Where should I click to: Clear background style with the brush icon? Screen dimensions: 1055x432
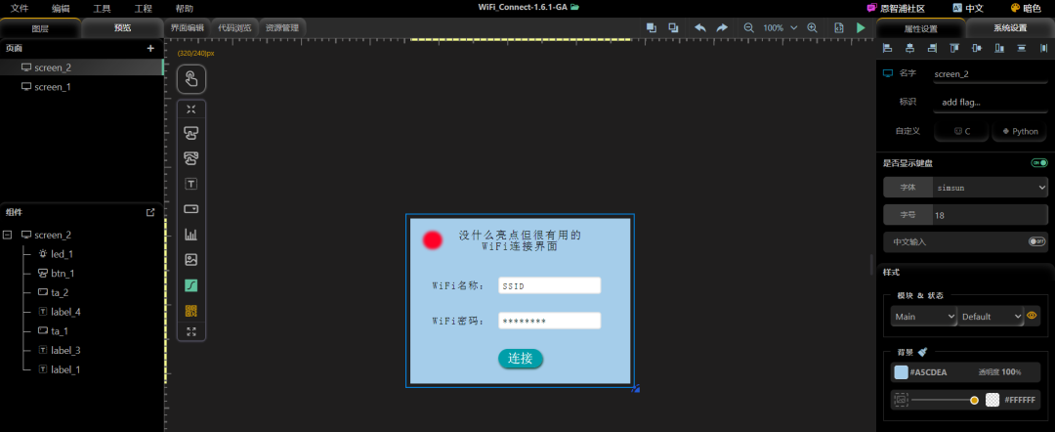point(923,352)
